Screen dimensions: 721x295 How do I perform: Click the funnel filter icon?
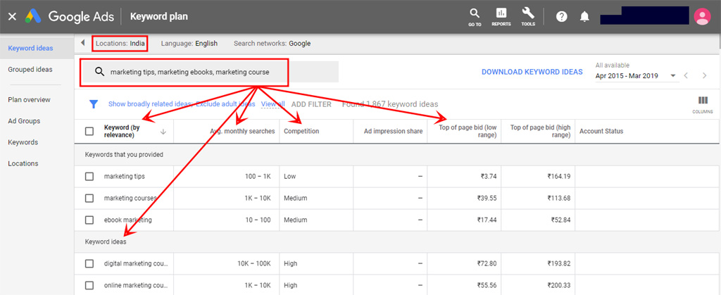(x=94, y=104)
